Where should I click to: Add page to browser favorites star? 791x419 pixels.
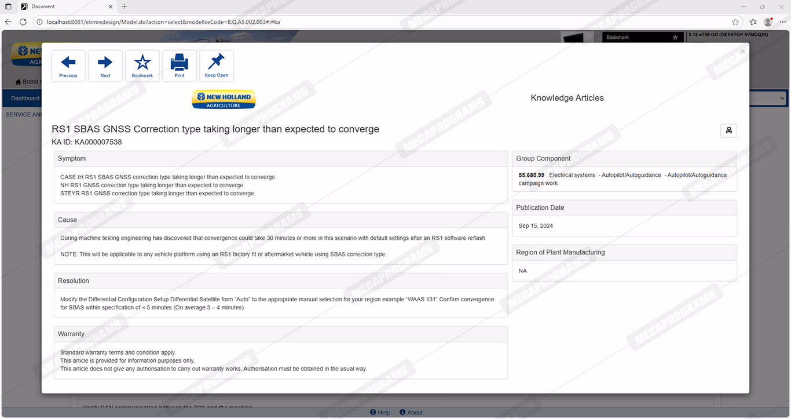point(735,22)
